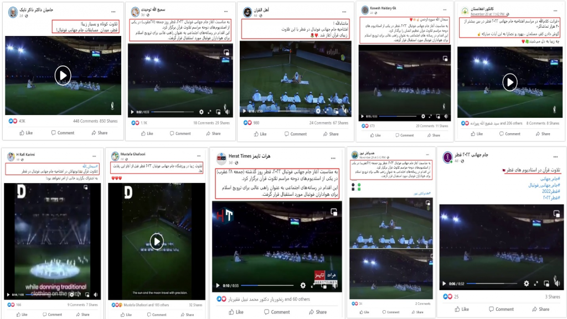
Task: Open Mustafa Ghafoori's profile avatar
Action: [x=115, y=156]
